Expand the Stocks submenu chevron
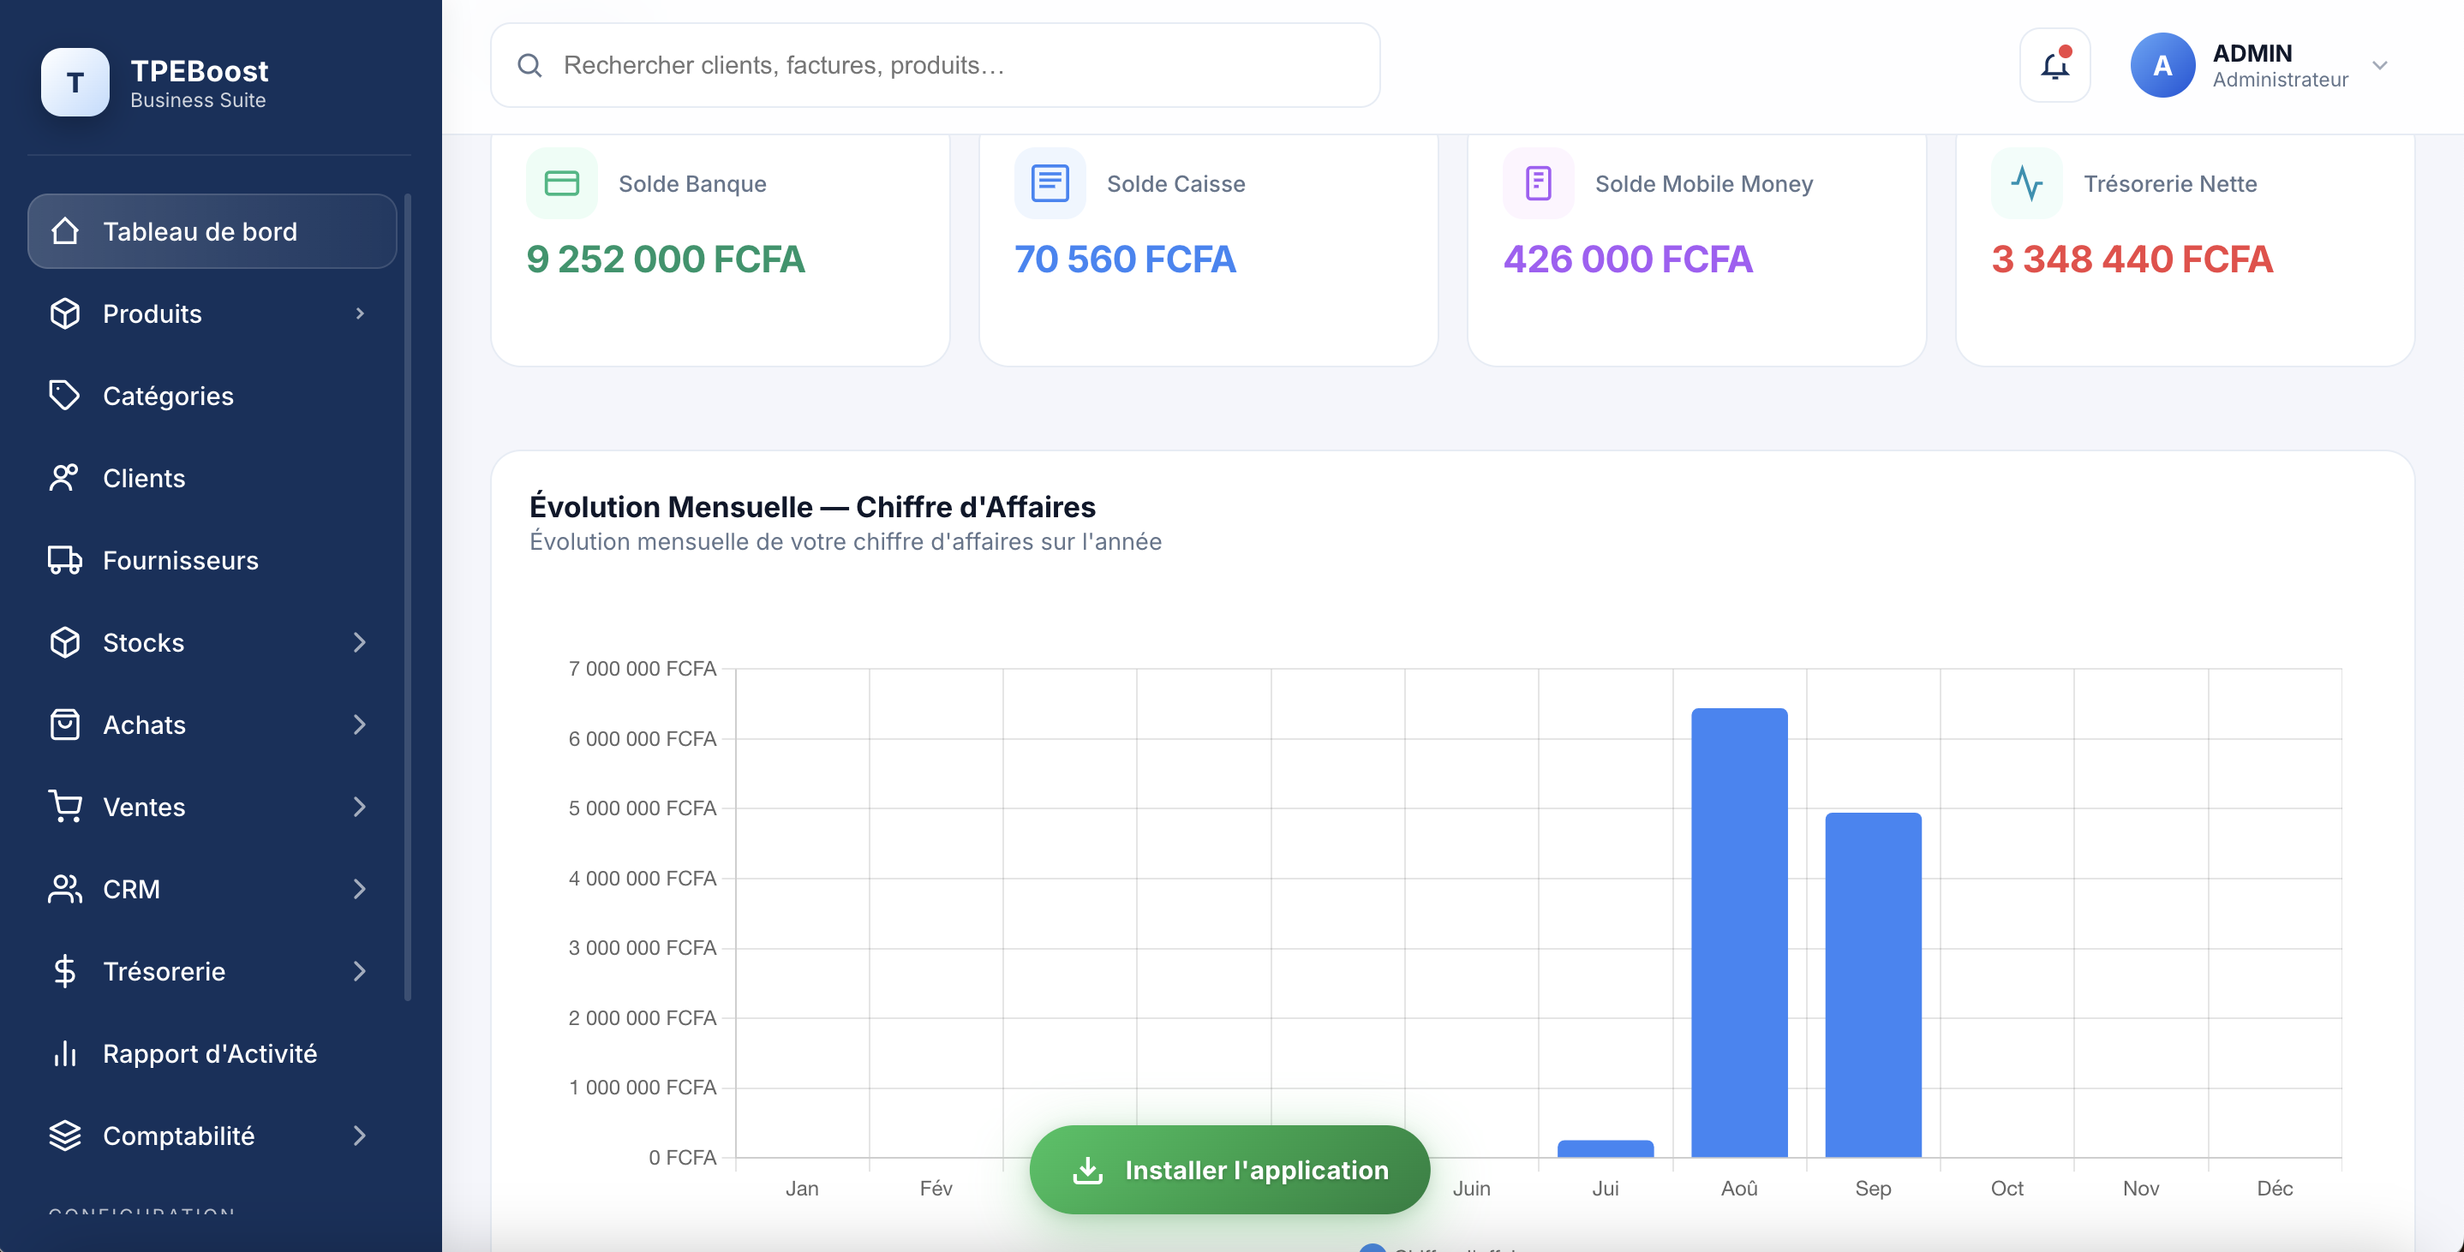The height and width of the screenshot is (1252, 2464). coord(360,643)
